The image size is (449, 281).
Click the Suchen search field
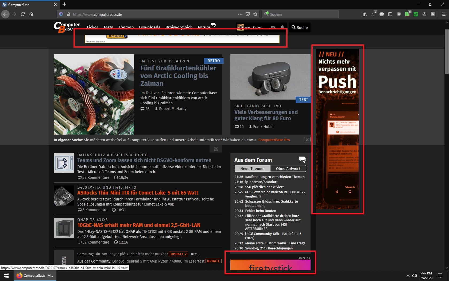pos(300,14)
